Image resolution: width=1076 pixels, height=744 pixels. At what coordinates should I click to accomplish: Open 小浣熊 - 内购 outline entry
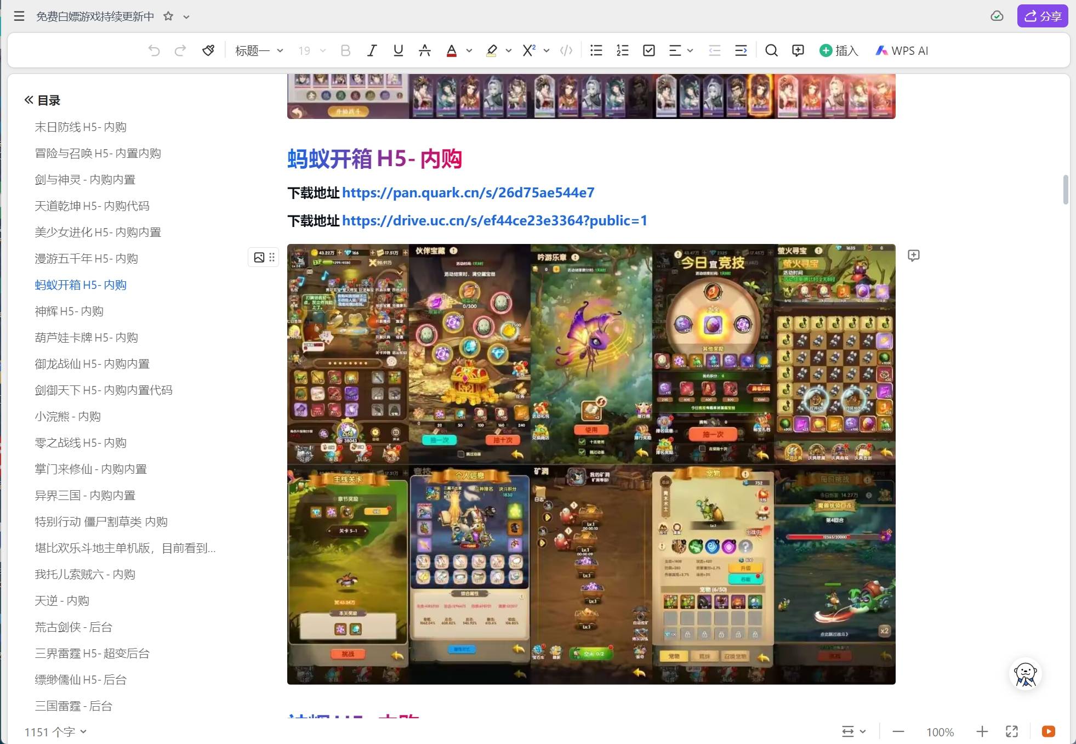coord(68,416)
